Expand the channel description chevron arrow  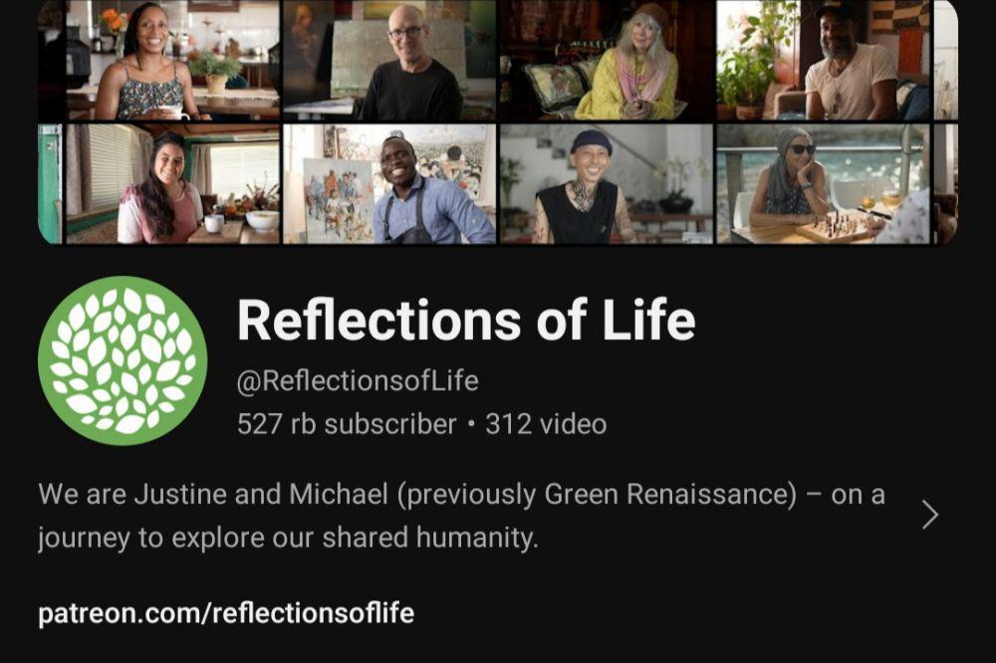930,515
